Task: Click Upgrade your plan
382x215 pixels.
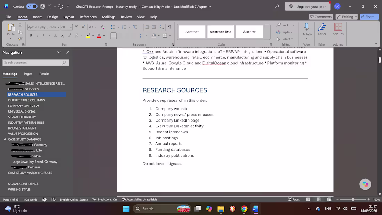Action: (x=308, y=7)
